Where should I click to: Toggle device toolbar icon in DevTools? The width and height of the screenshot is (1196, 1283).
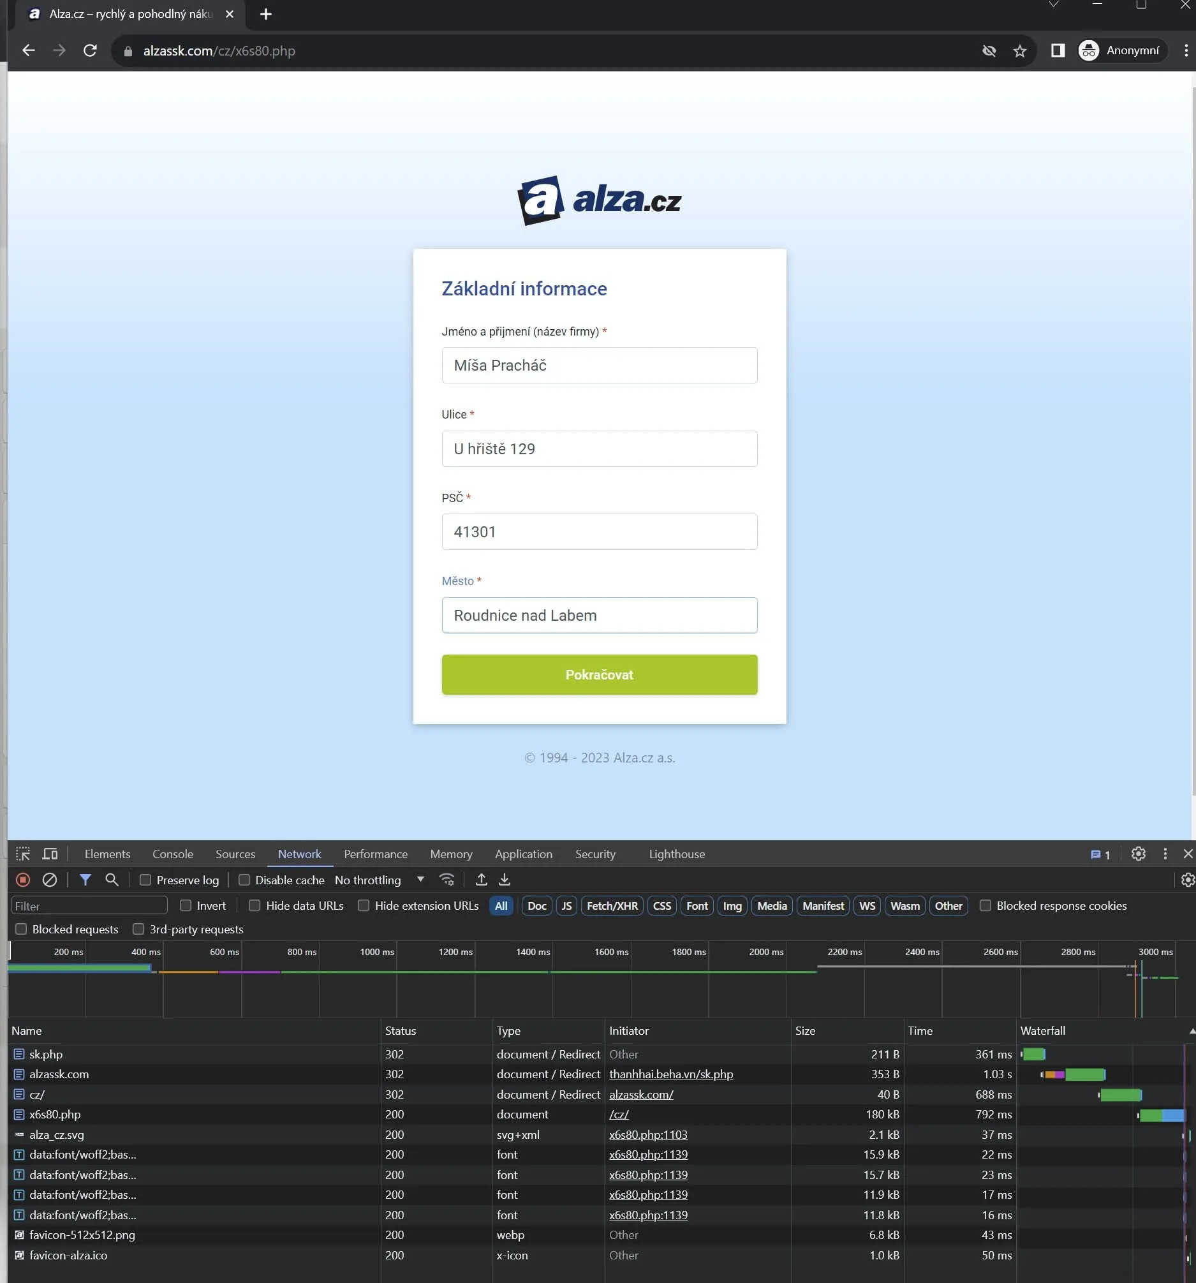(50, 854)
